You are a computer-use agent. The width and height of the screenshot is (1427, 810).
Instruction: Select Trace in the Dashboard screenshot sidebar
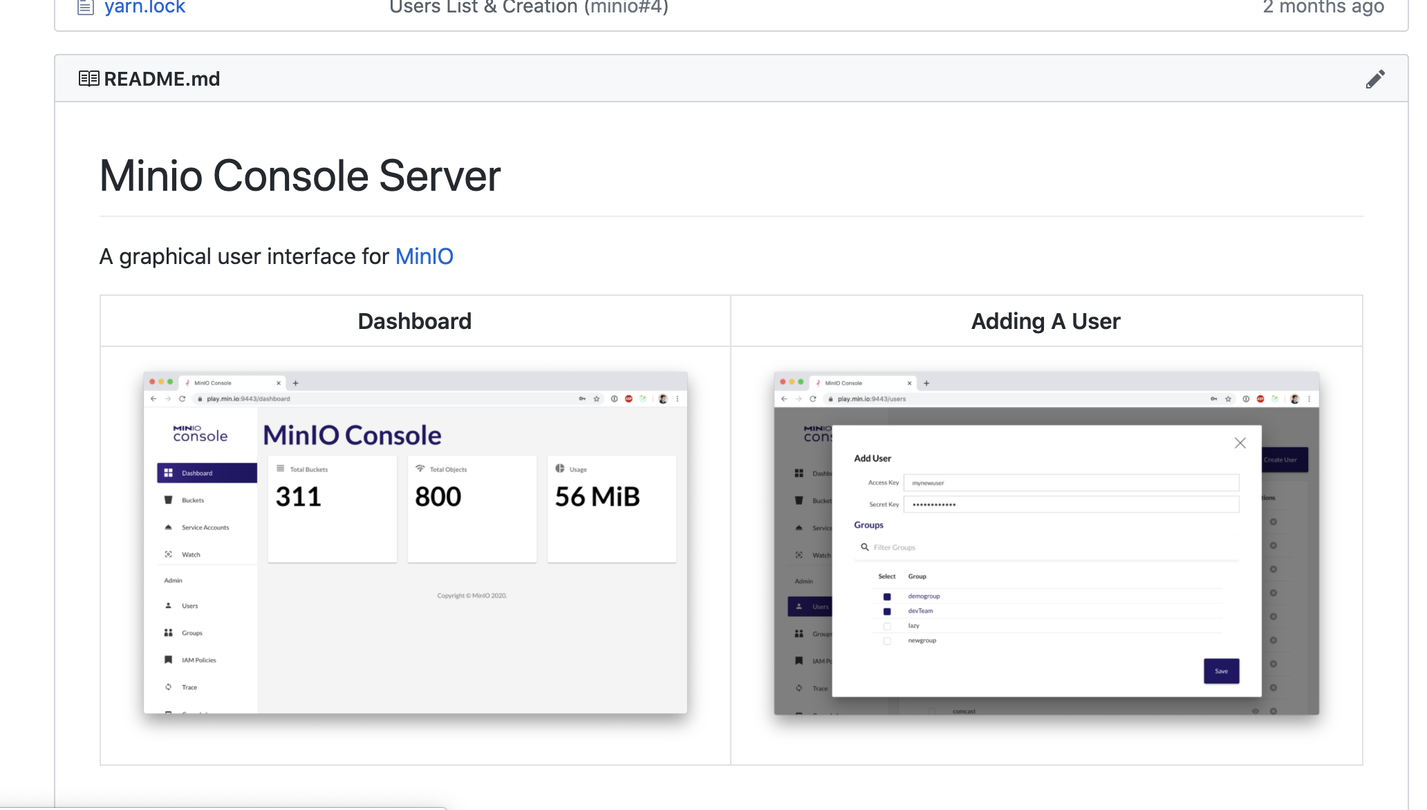pos(189,687)
